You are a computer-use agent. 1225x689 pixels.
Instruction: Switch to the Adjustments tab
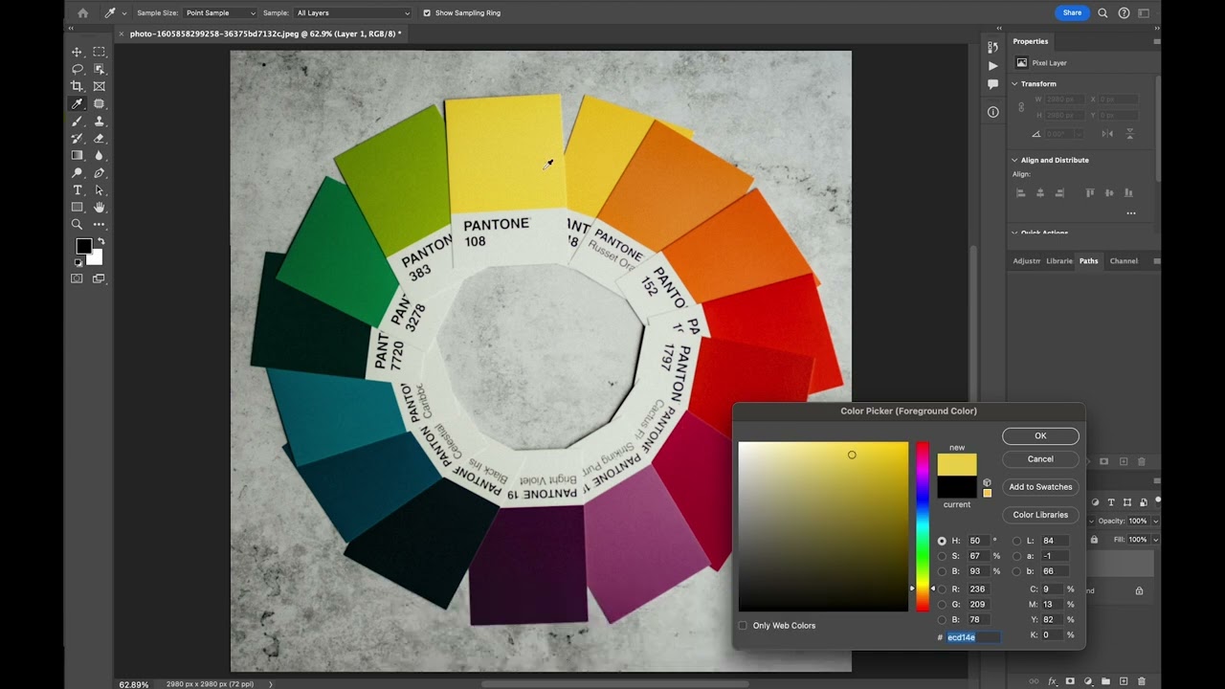(1026, 261)
